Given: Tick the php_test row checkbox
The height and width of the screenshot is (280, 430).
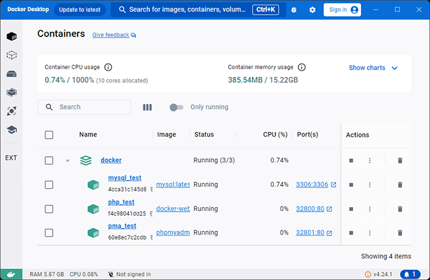Looking at the screenshot, I should pos(49,209).
